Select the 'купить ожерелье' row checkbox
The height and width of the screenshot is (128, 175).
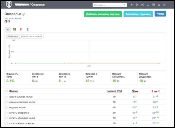7,113
